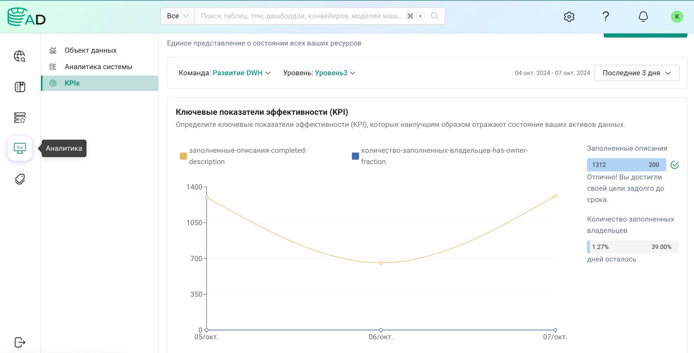Click the Единое представление о состоянии subtitle

(x=264, y=43)
